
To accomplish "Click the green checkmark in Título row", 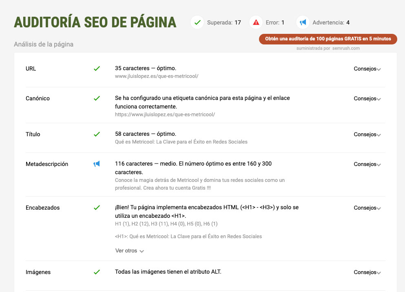I will [97, 134].
